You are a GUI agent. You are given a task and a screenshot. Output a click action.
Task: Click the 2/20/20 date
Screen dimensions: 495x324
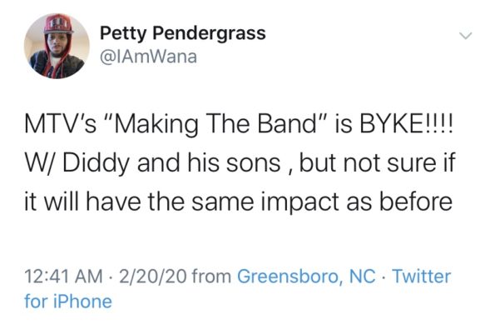click(152, 276)
